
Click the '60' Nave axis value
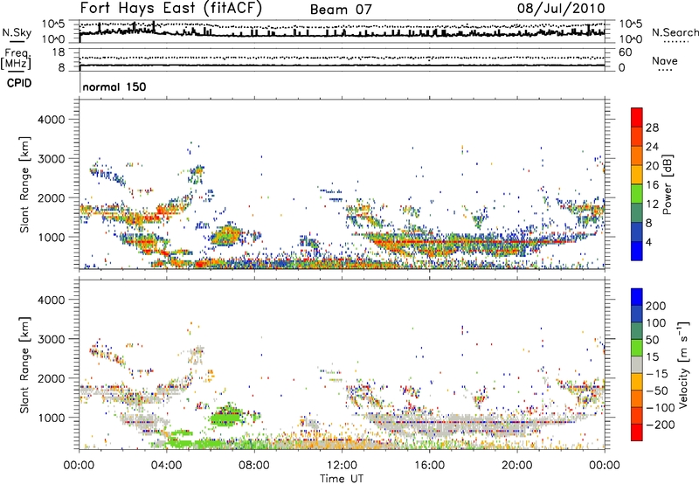pyautogui.click(x=625, y=52)
